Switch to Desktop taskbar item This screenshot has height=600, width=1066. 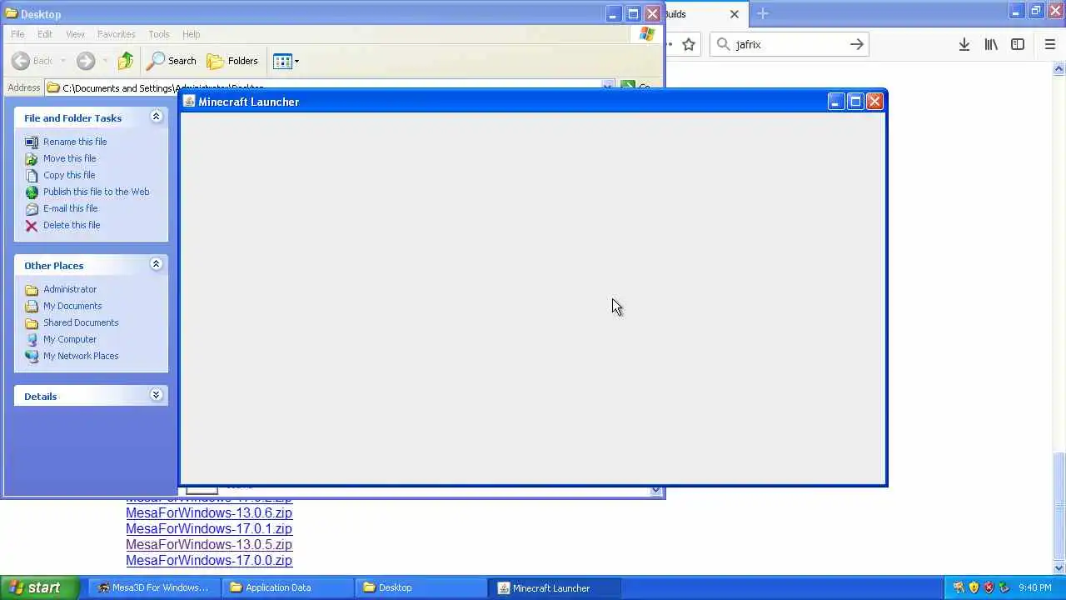point(421,587)
